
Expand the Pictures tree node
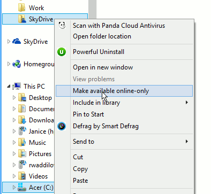[14, 154]
